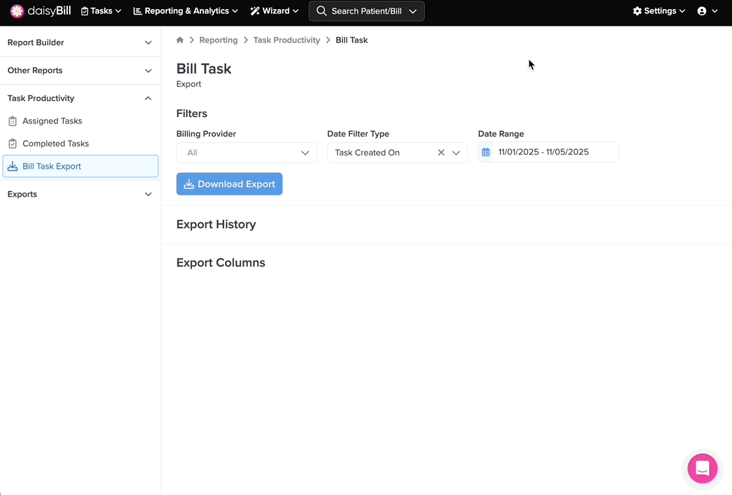Click the Date Range input field
The image size is (732, 495).
click(555, 153)
